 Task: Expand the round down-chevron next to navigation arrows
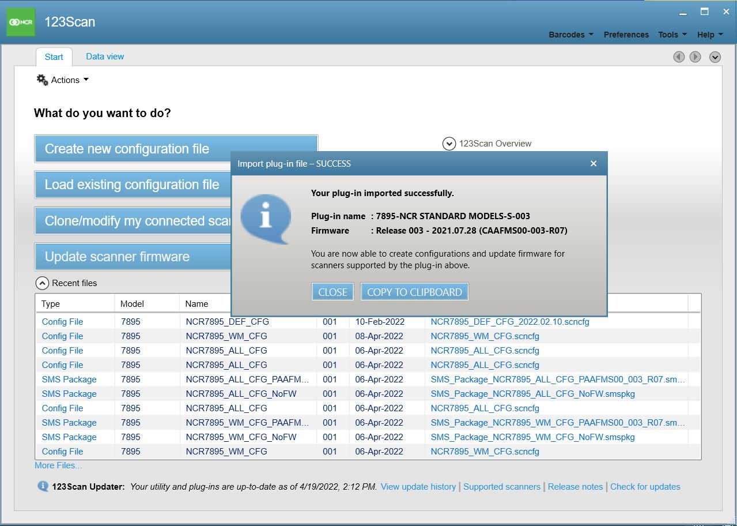point(715,57)
